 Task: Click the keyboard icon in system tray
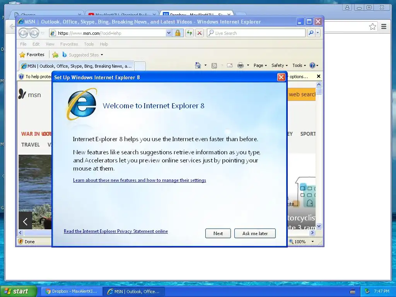click(x=353, y=292)
